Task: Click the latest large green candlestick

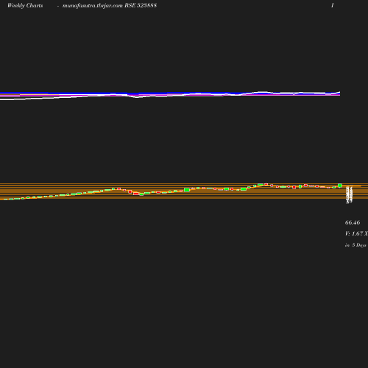Action: (340, 185)
